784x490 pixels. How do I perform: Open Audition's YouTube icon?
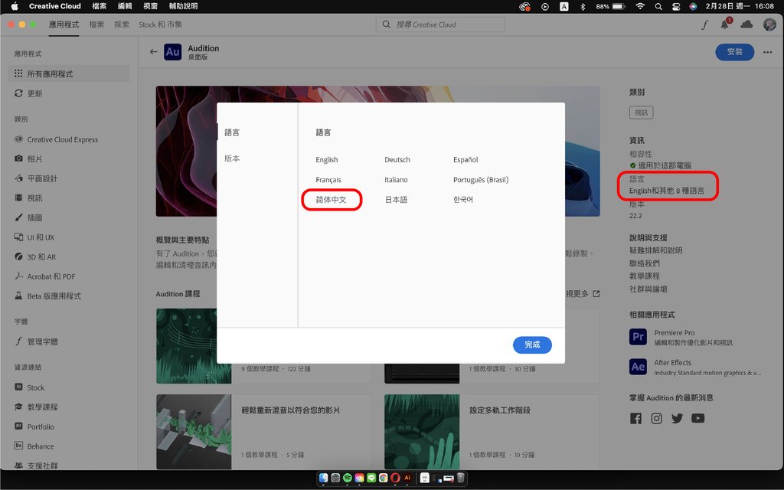[x=698, y=418]
